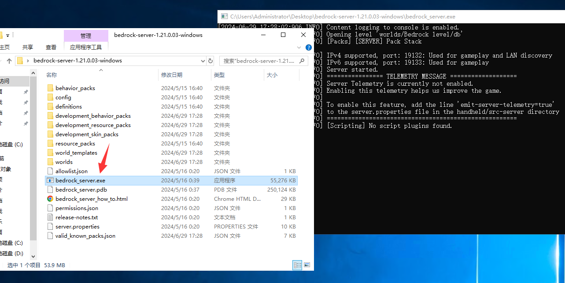This screenshot has height=283, width=565.
Task: Click the 55,276 KB size cell
Action: [x=283, y=180]
